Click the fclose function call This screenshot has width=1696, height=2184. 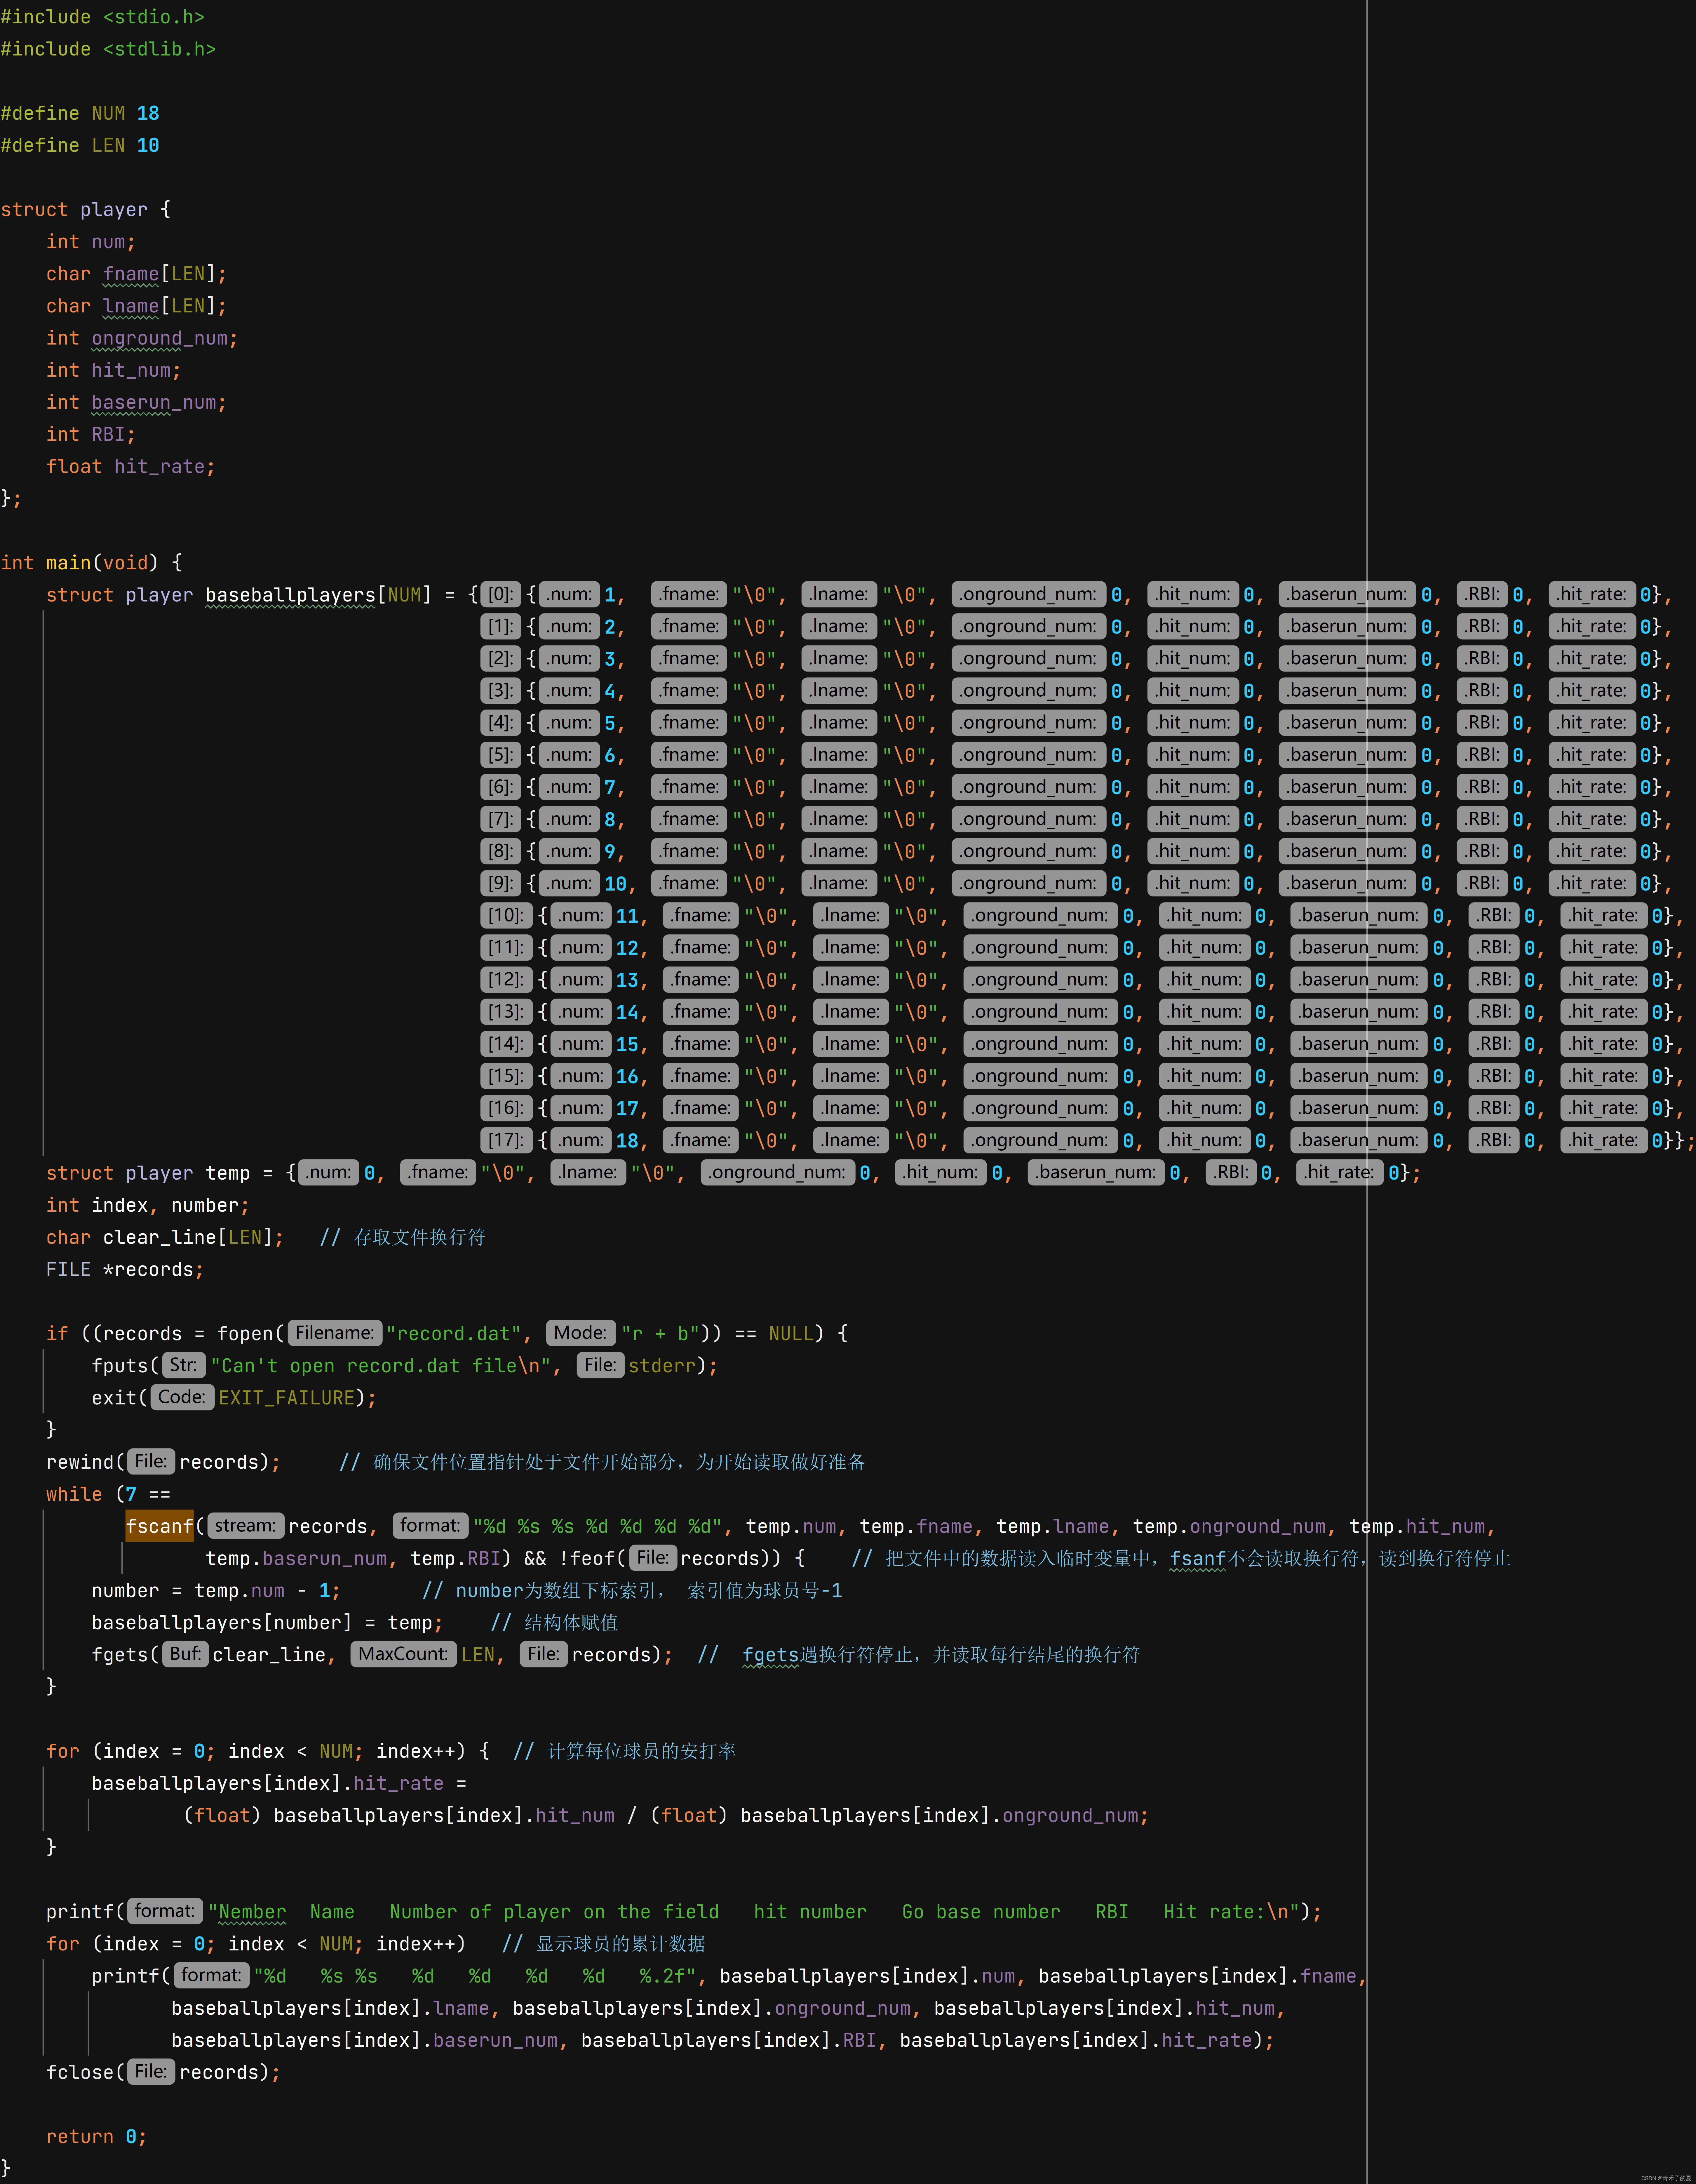pyautogui.click(x=80, y=2072)
